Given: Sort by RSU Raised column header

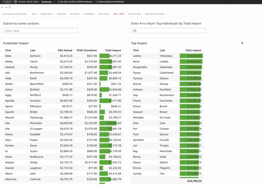Looking at the screenshot, I should [65, 50].
